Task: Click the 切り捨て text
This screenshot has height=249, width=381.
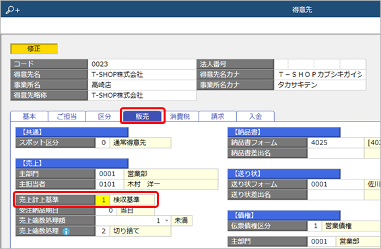Action: click(127, 231)
